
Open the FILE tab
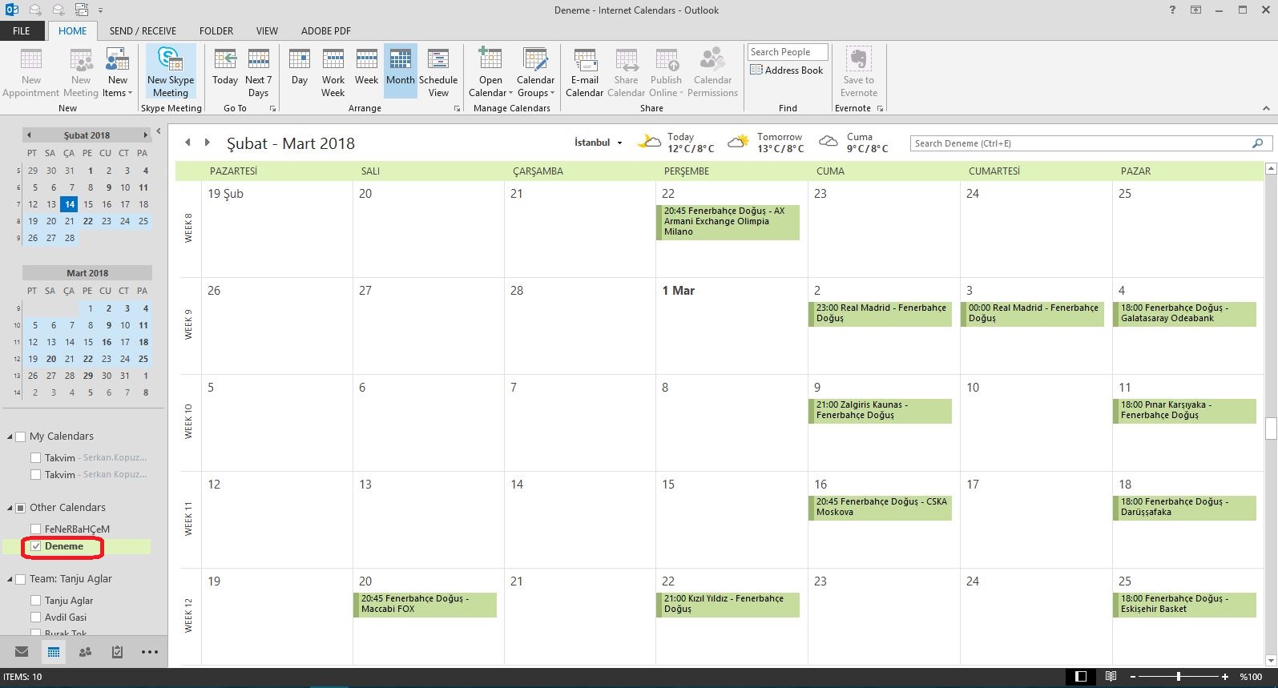point(22,31)
